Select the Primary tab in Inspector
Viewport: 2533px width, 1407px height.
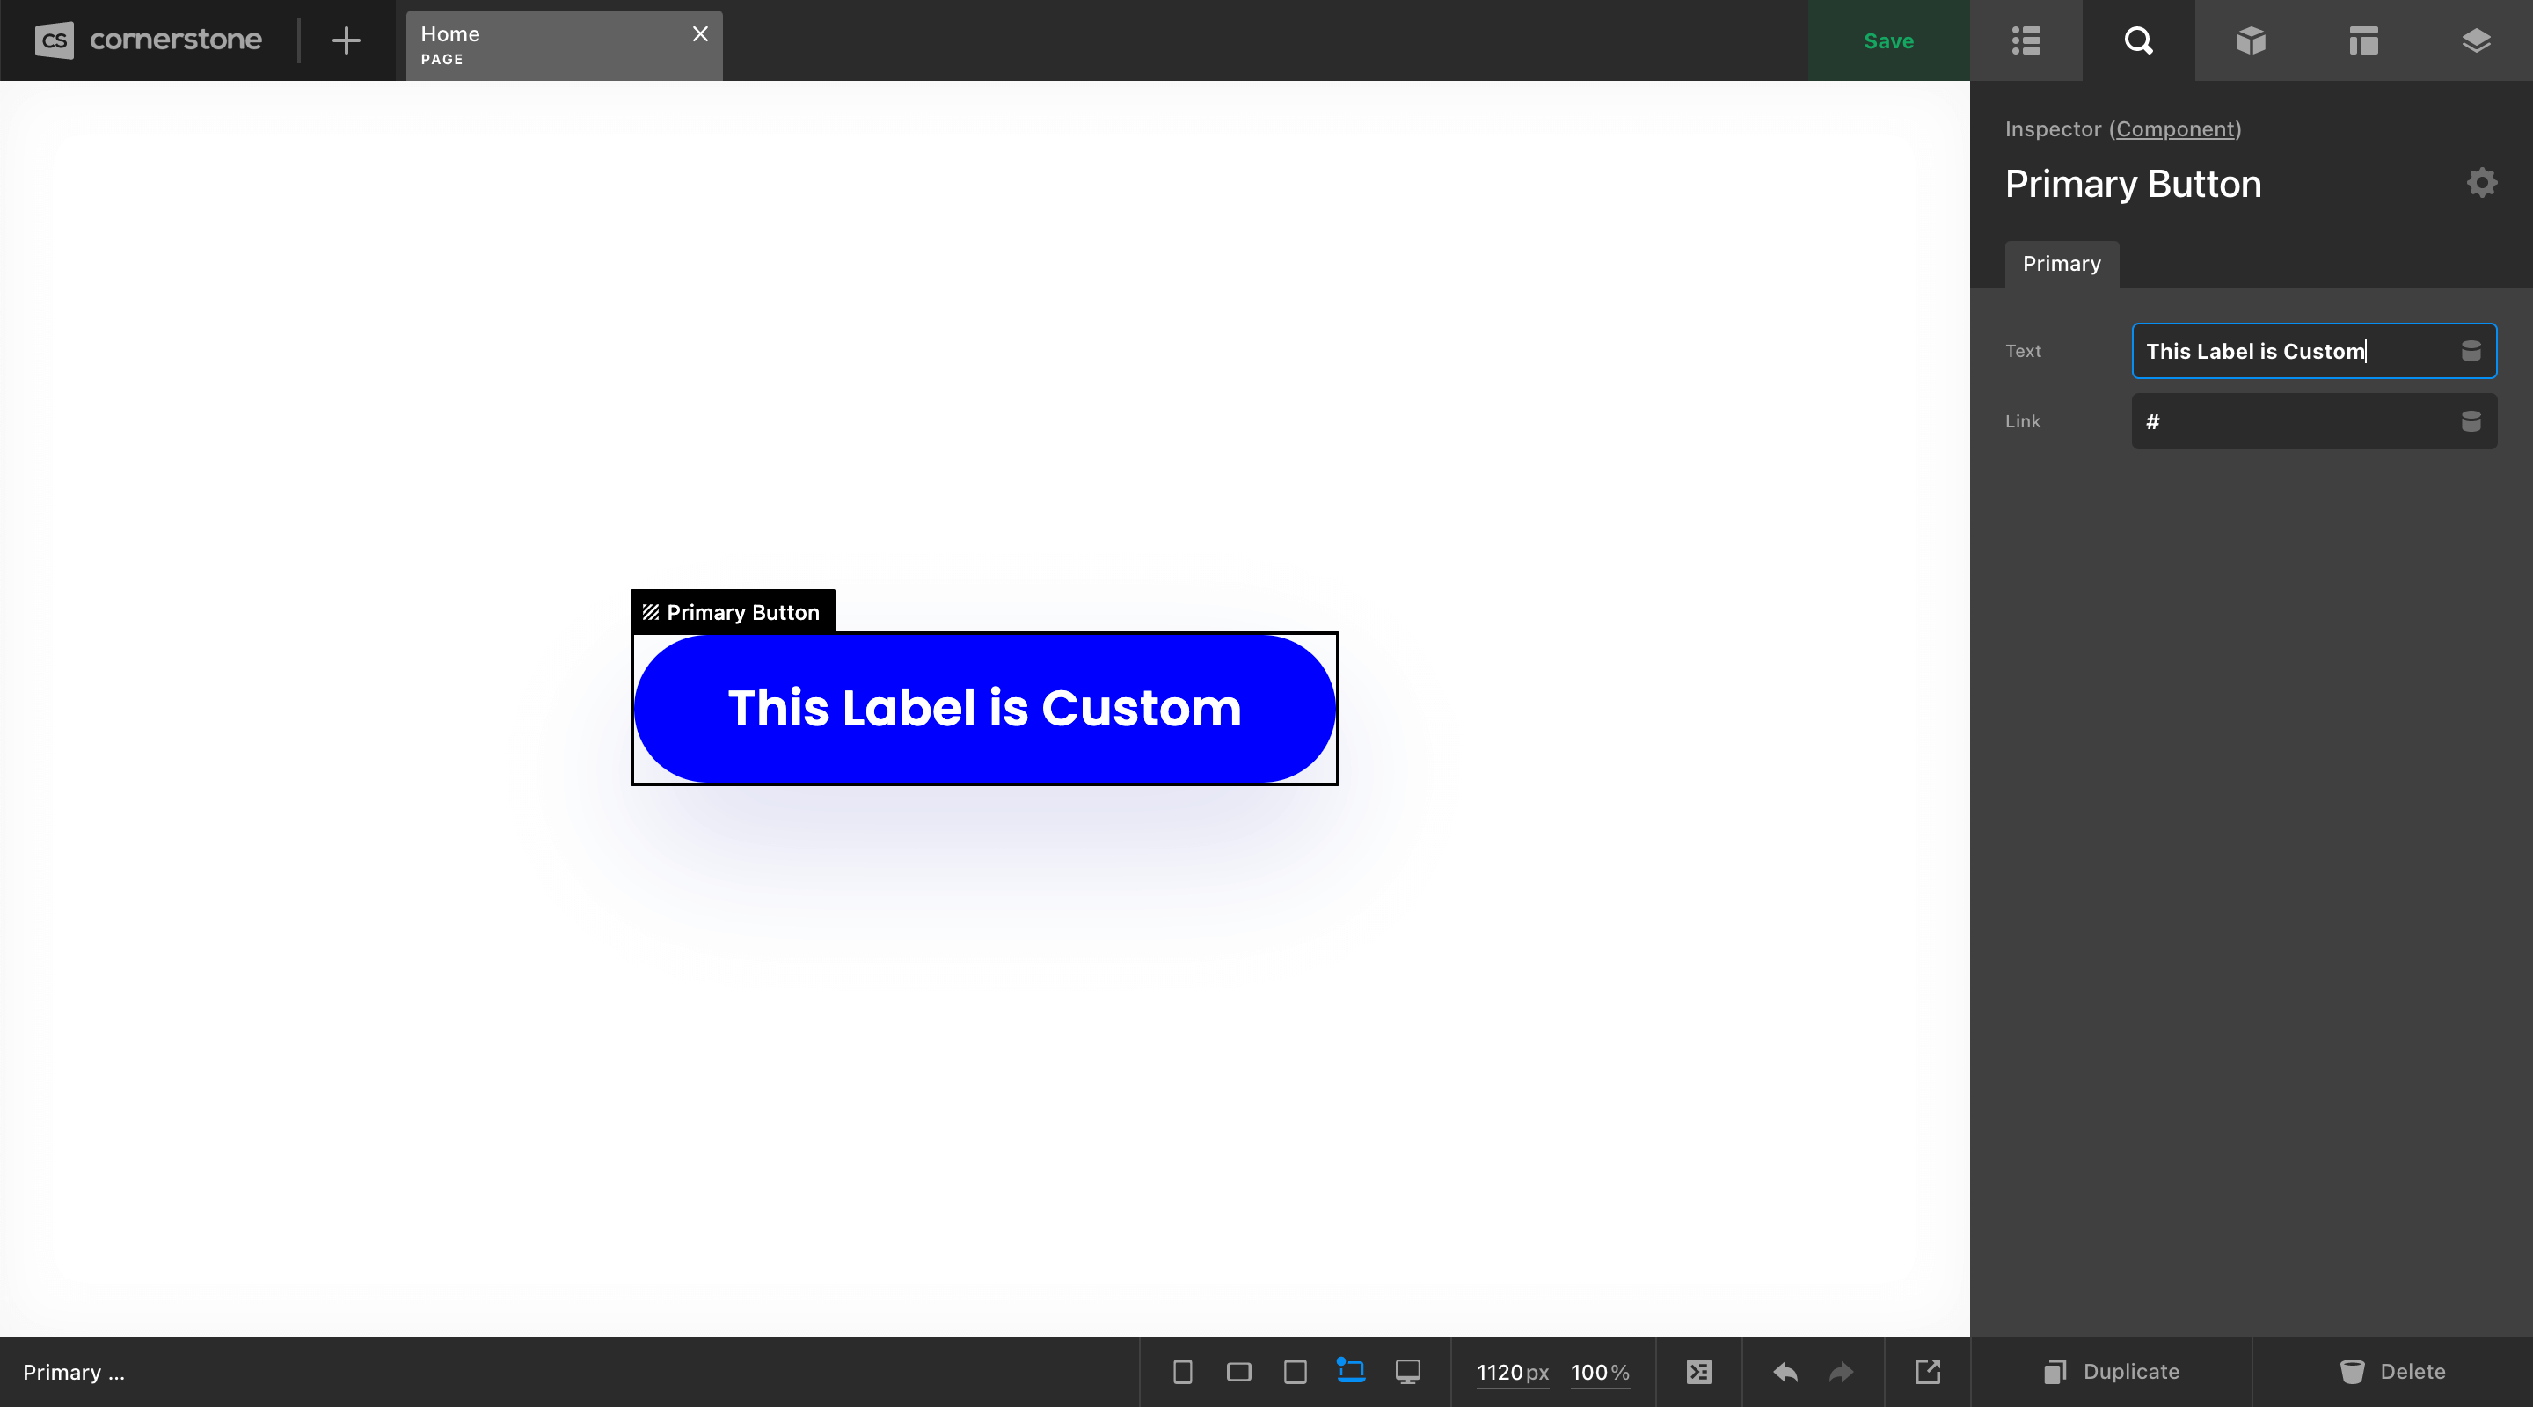[x=2061, y=264]
